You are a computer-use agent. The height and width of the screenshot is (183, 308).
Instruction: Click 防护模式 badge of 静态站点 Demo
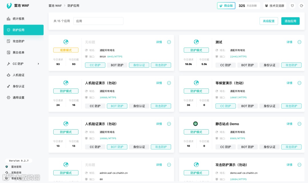[x=196, y=132]
